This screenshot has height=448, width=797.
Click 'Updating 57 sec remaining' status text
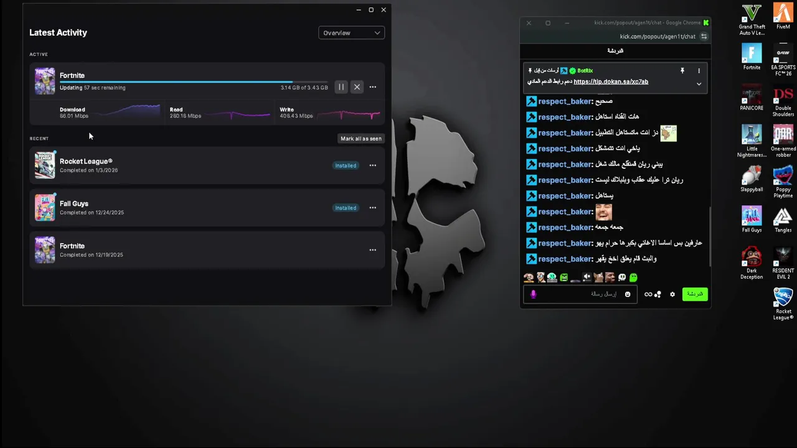93,88
